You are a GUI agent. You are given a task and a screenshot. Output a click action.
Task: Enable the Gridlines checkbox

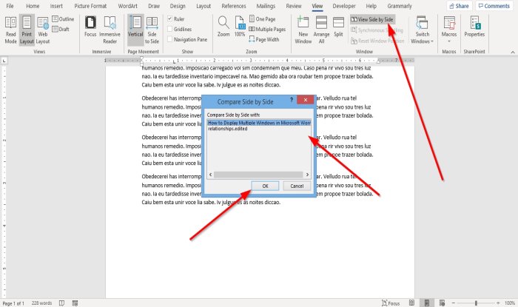point(169,30)
